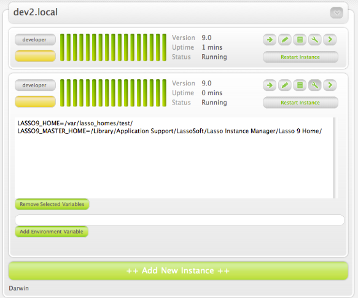Open the wrench settings icon in the first instance row

(315, 40)
